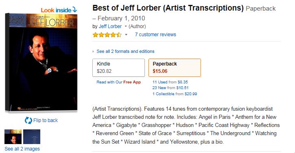Open the 7 customer reviews link

155,35
